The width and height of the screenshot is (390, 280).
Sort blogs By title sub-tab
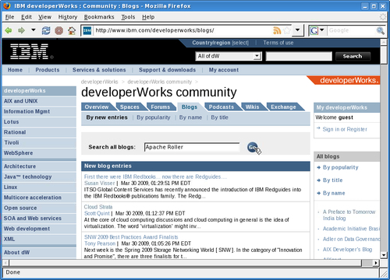click(x=219, y=117)
